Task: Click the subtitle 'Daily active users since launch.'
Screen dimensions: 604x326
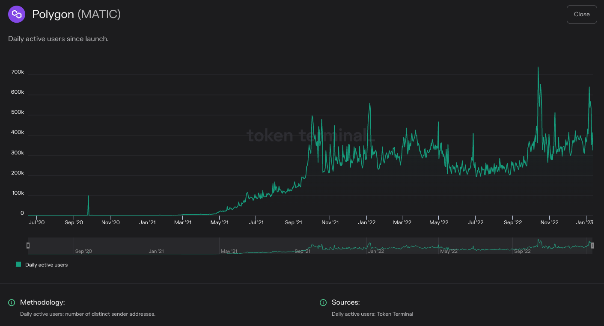Action: [x=59, y=39]
